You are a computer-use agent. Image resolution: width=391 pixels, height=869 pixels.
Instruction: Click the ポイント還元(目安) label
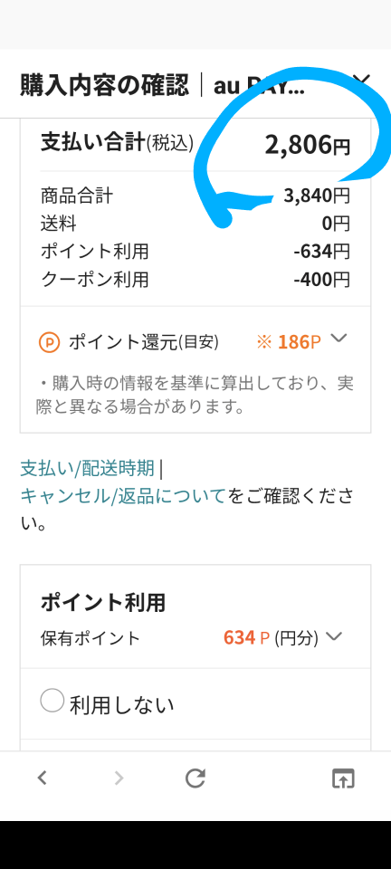click(143, 342)
